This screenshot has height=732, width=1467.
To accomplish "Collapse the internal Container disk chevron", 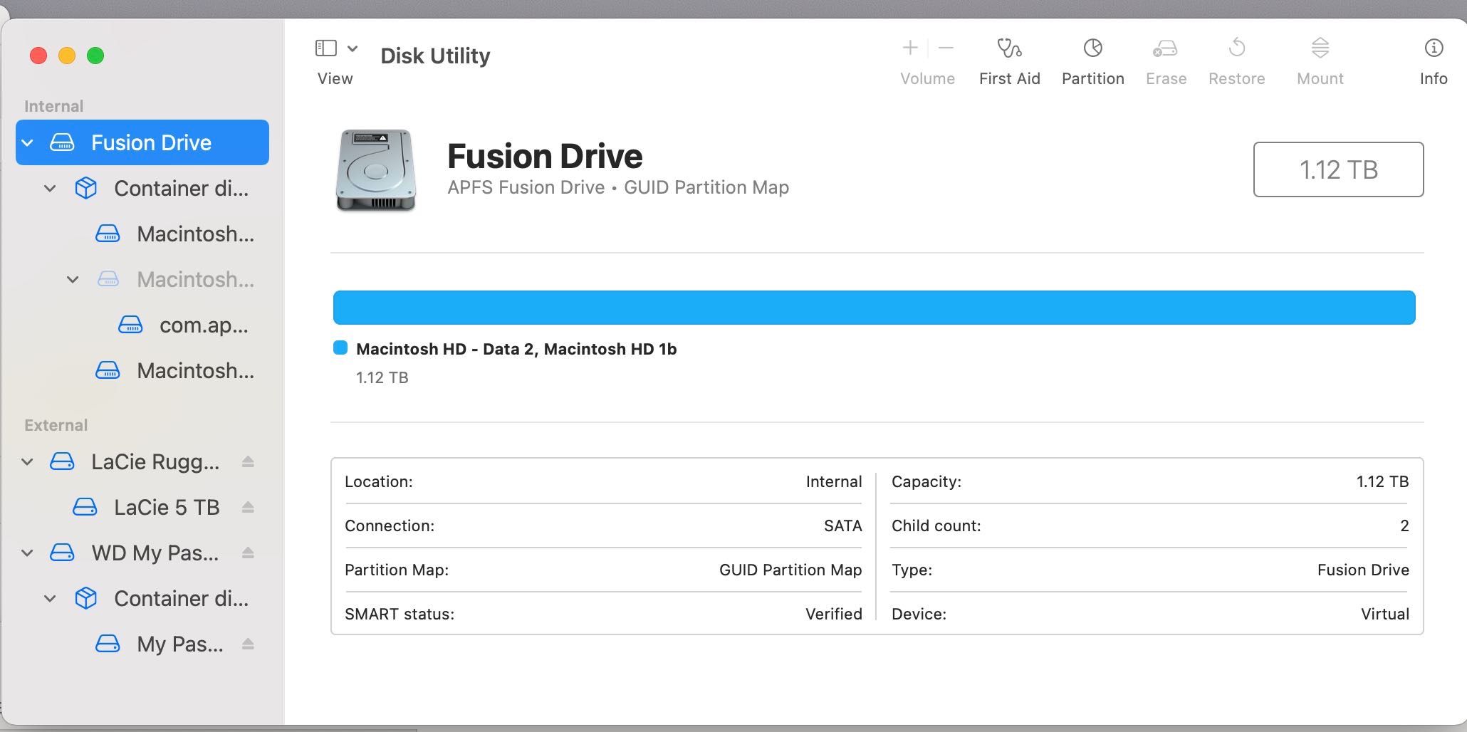I will tap(50, 189).
